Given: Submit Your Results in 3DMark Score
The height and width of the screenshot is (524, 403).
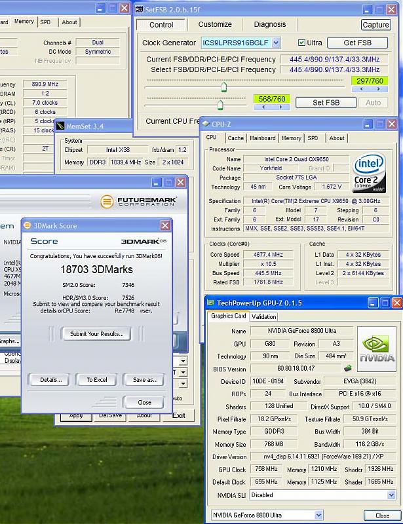Looking at the screenshot, I should point(96,333).
